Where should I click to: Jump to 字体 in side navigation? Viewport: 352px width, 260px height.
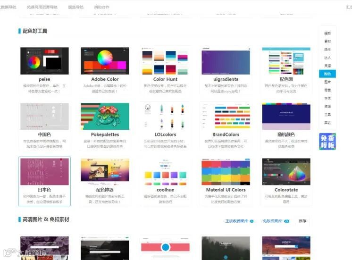(x=327, y=98)
